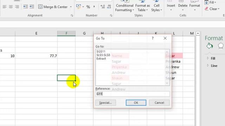Click cell containing 77.7
Viewport: 225px width, 126px height.
[36, 56]
